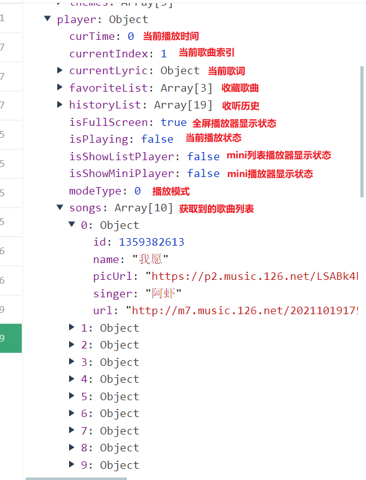Expand songs item 6 Object
The image size is (366, 480).
(72, 413)
